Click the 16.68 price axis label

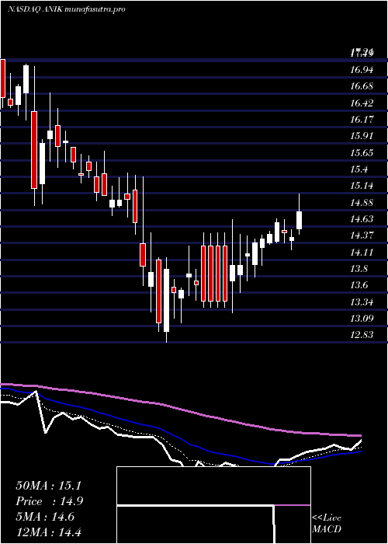click(362, 86)
